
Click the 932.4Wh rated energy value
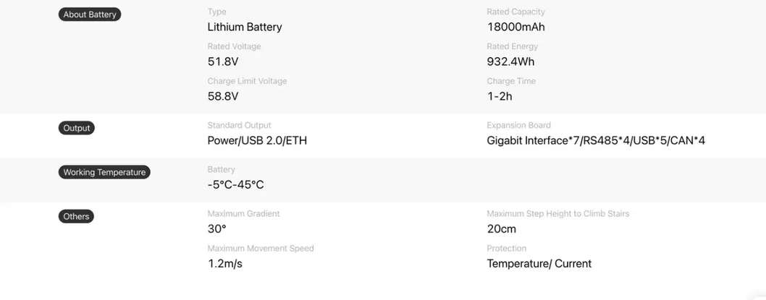point(510,61)
